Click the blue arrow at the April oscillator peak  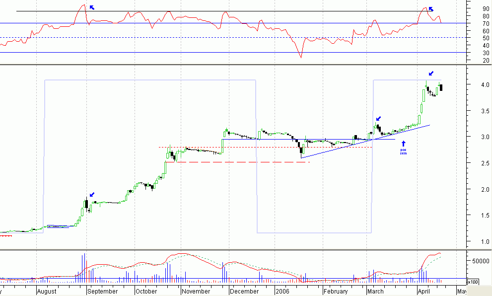click(x=431, y=9)
